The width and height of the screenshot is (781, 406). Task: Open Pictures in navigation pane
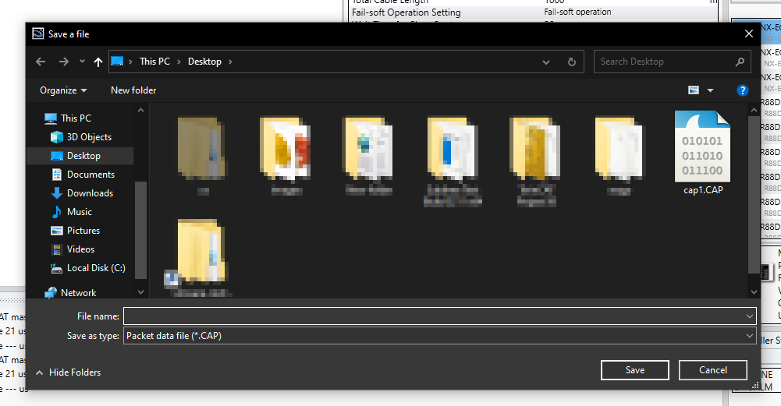(83, 231)
